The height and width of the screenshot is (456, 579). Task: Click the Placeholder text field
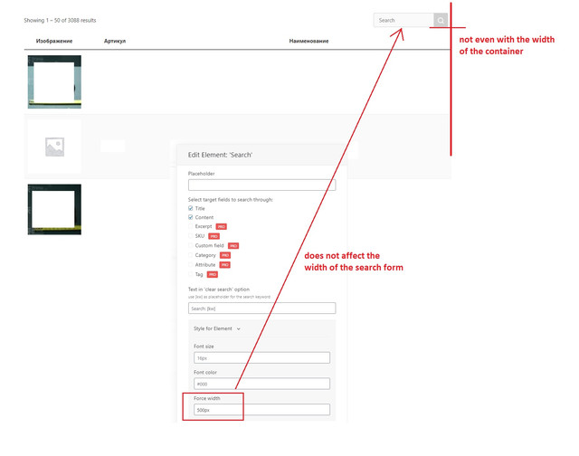coord(261,185)
